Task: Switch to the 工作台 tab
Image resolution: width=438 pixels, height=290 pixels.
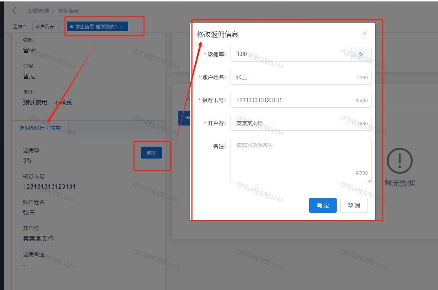Action: (20, 27)
